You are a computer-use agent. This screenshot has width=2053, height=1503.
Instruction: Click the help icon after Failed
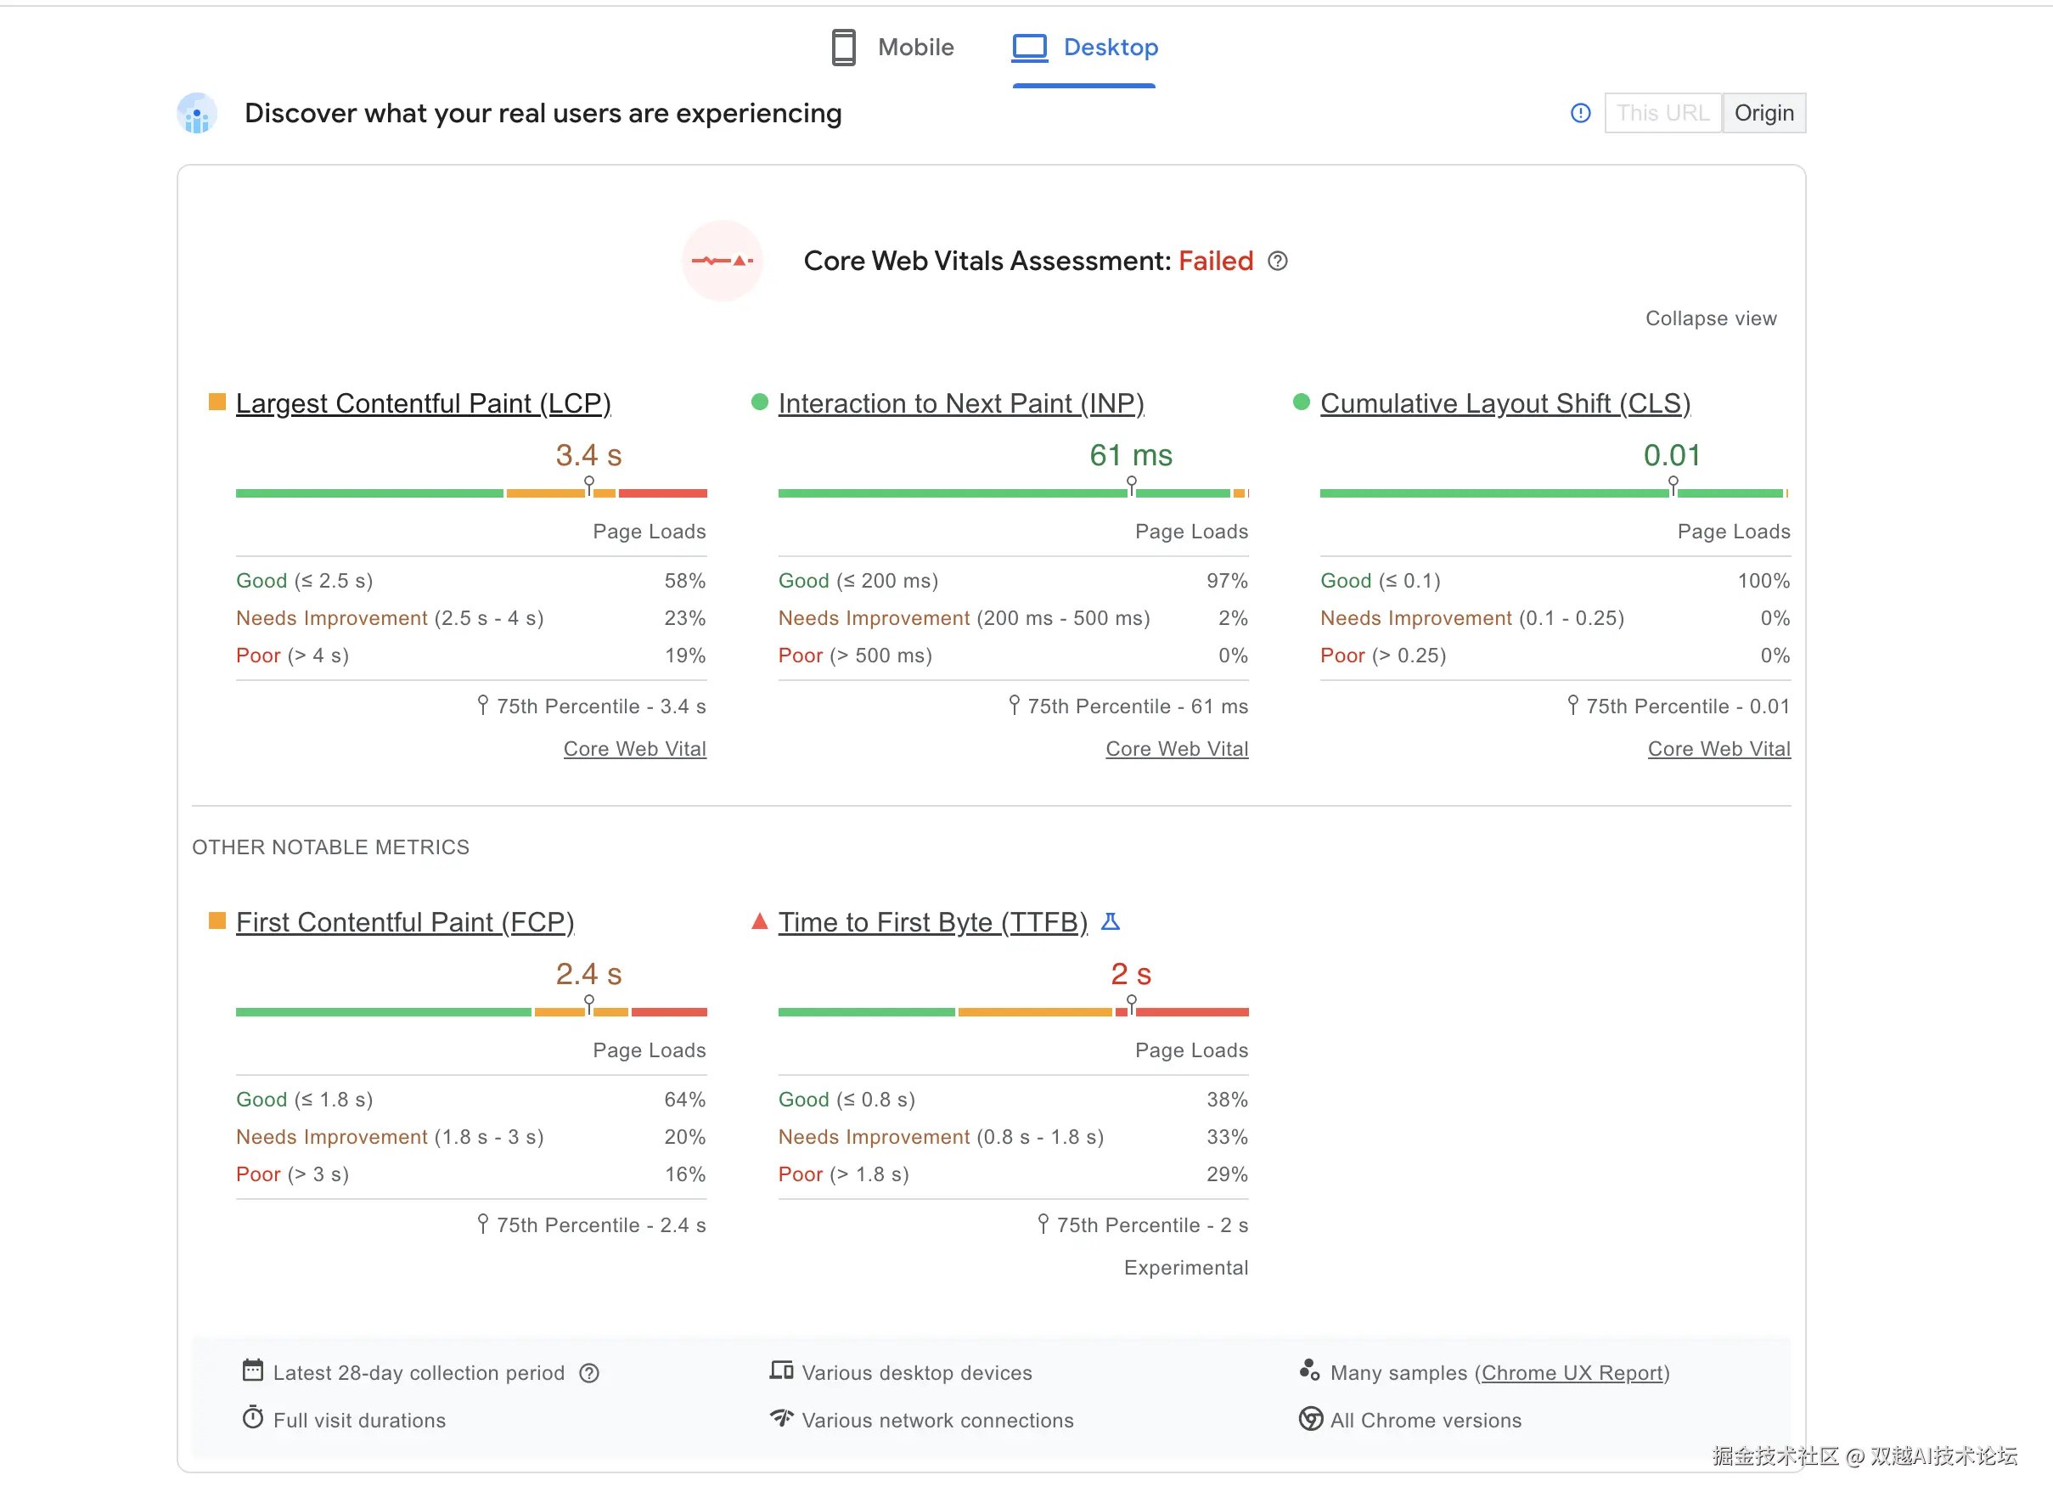(x=1277, y=262)
